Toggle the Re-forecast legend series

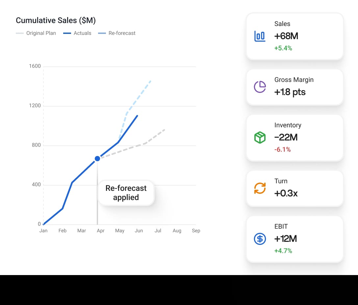coord(117,33)
